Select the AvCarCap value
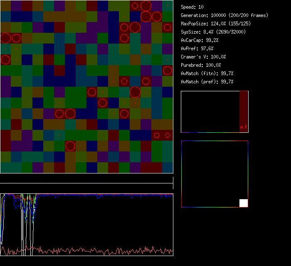This screenshot has height=266, width=291. 200,40
